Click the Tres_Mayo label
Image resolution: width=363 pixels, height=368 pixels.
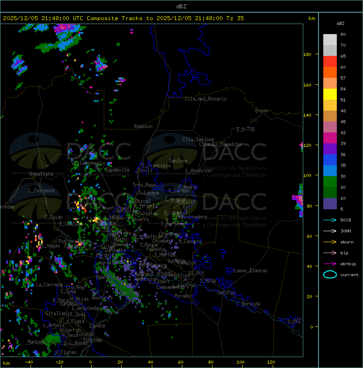pyautogui.click(x=144, y=185)
